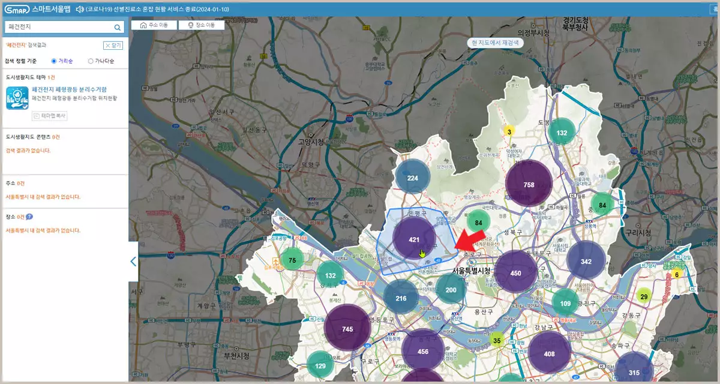Click the magnifier search icon
This screenshot has width=720, height=384.
pyautogui.click(x=118, y=27)
